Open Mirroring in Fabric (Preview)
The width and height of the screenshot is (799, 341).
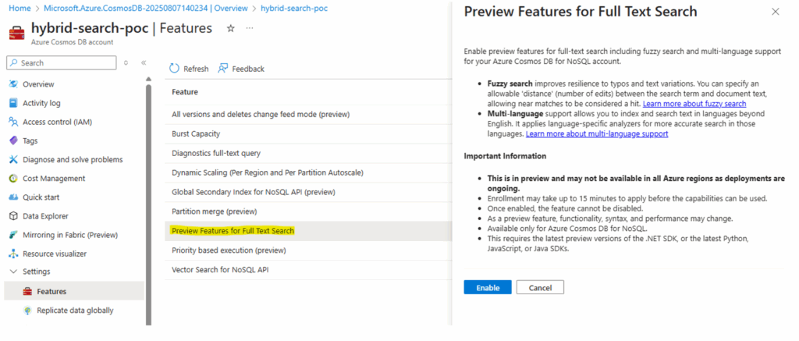(69, 235)
